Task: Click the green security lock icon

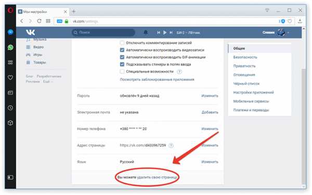Action: pyautogui.click(x=67, y=21)
